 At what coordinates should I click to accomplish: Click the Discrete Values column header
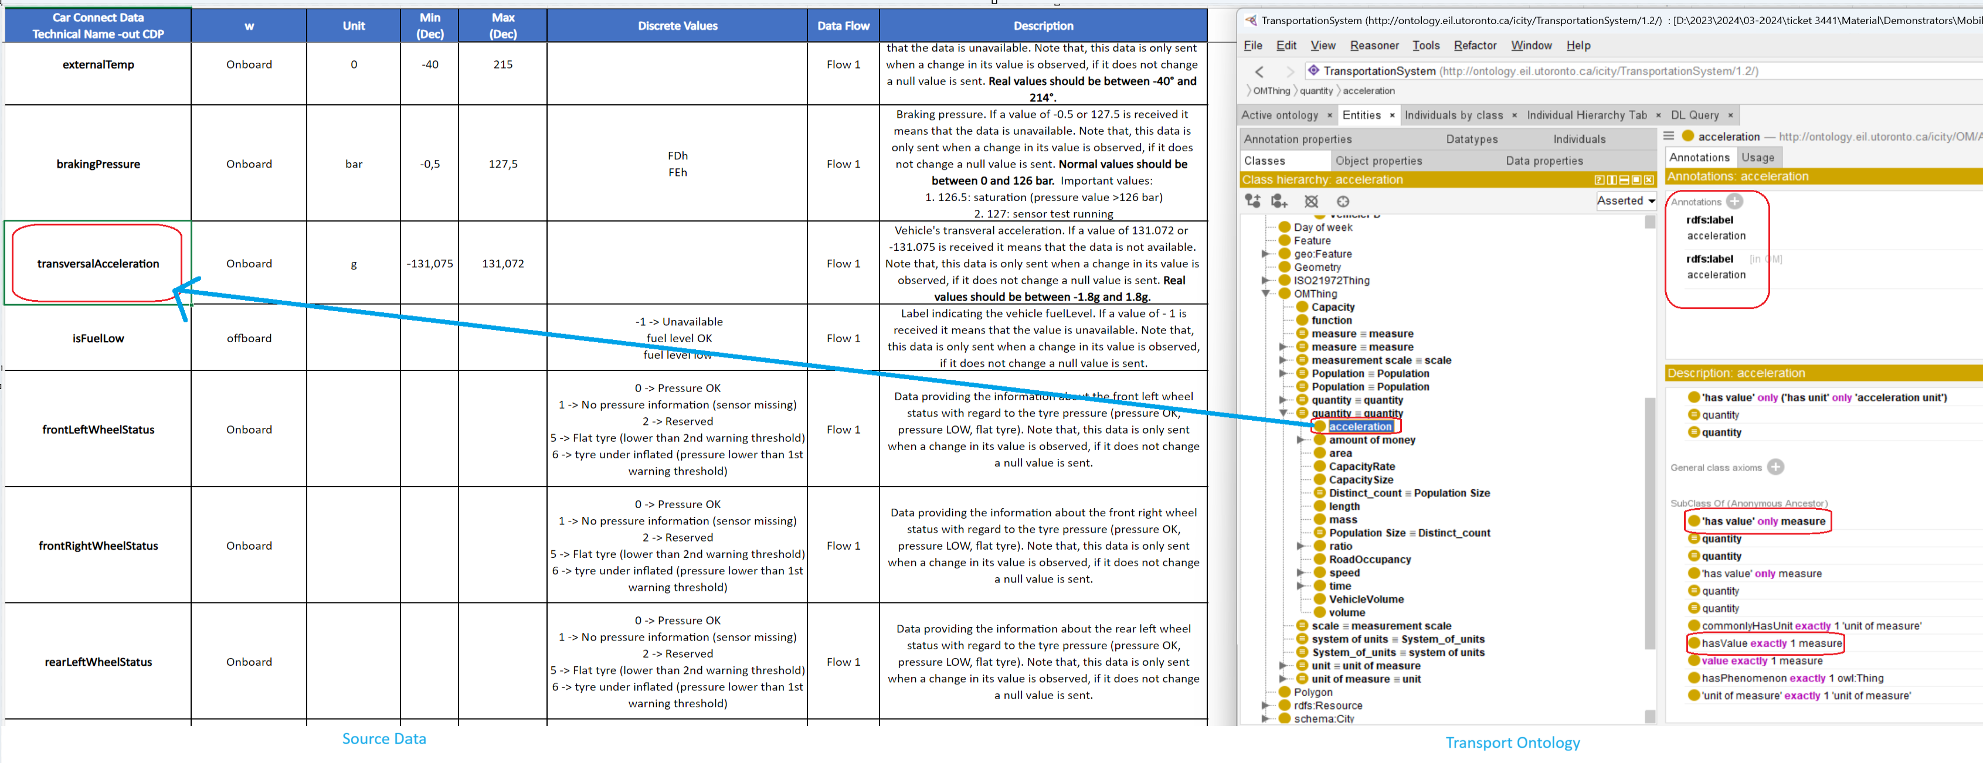click(677, 25)
